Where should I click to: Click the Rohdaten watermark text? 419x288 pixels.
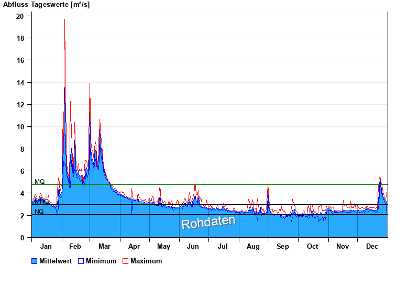(x=208, y=223)
